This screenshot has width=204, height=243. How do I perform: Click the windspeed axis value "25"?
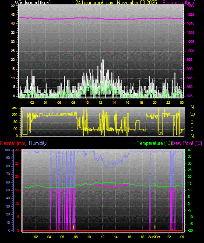(x=13, y=51)
